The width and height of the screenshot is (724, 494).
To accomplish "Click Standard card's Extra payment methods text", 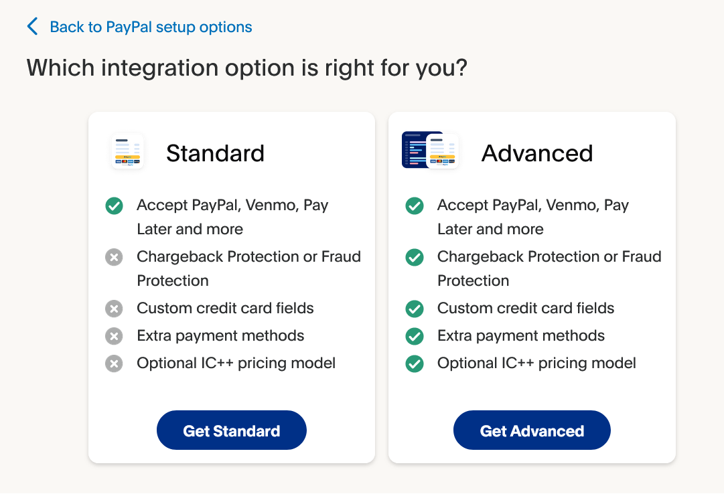I will pyautogui.click(x=221, y=335).
